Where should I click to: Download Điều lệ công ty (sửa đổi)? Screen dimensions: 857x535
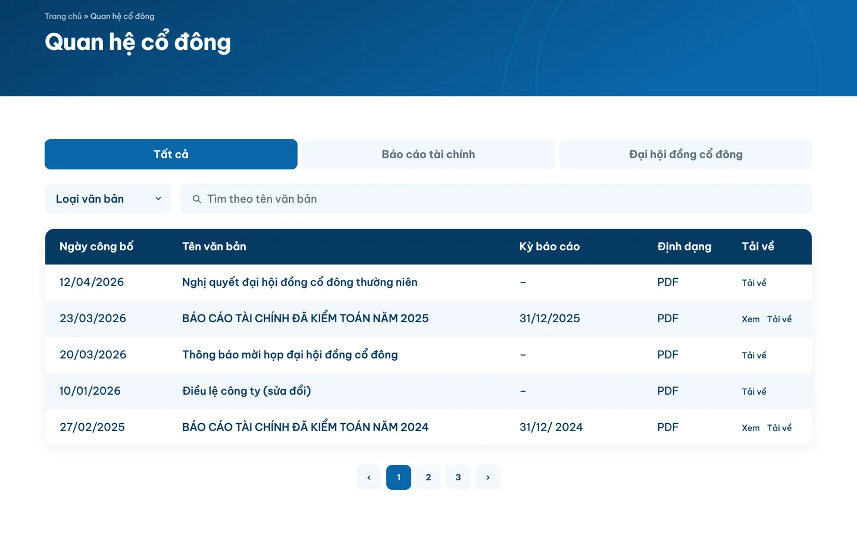point(754,392)
